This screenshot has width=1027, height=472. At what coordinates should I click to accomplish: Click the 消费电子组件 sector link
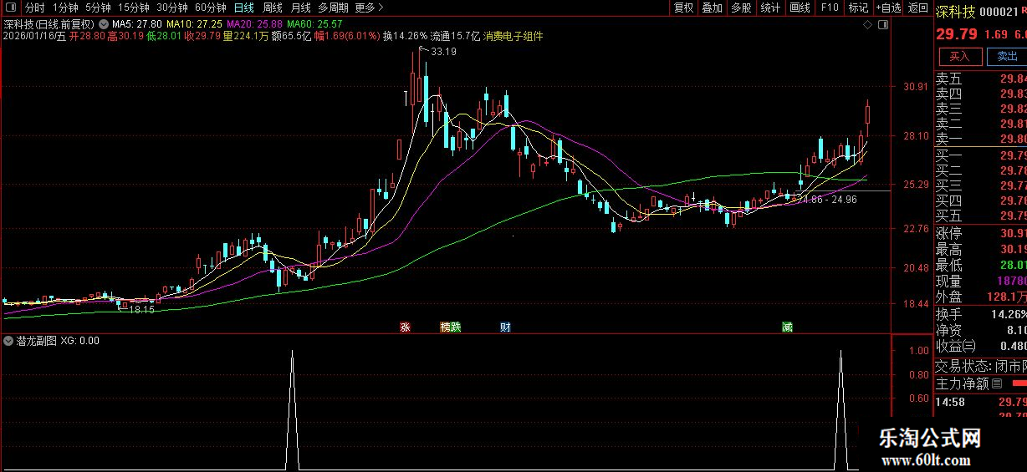(513, 37)
